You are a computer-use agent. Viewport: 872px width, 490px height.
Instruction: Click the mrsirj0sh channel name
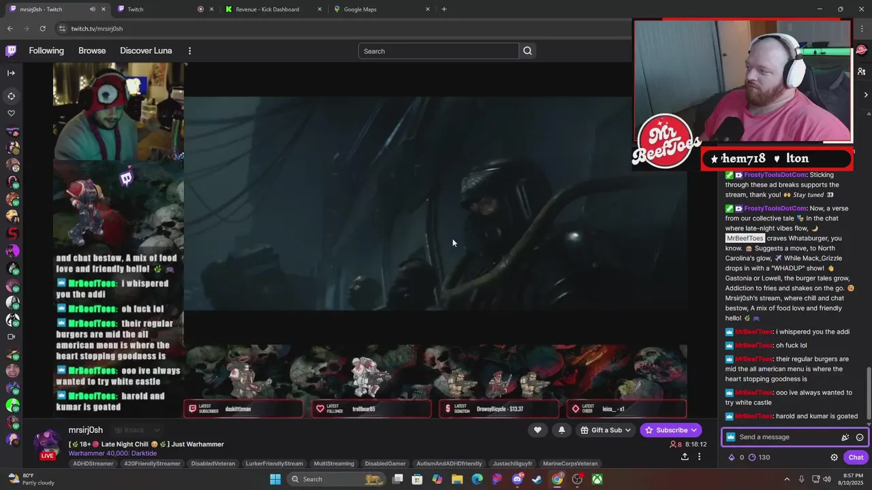point(86,430)
